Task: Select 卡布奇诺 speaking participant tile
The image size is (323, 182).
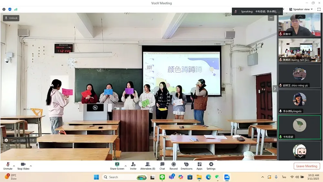Action: (x=299, y=127)
